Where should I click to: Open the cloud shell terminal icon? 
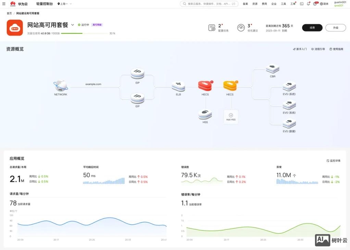[302, 4]
